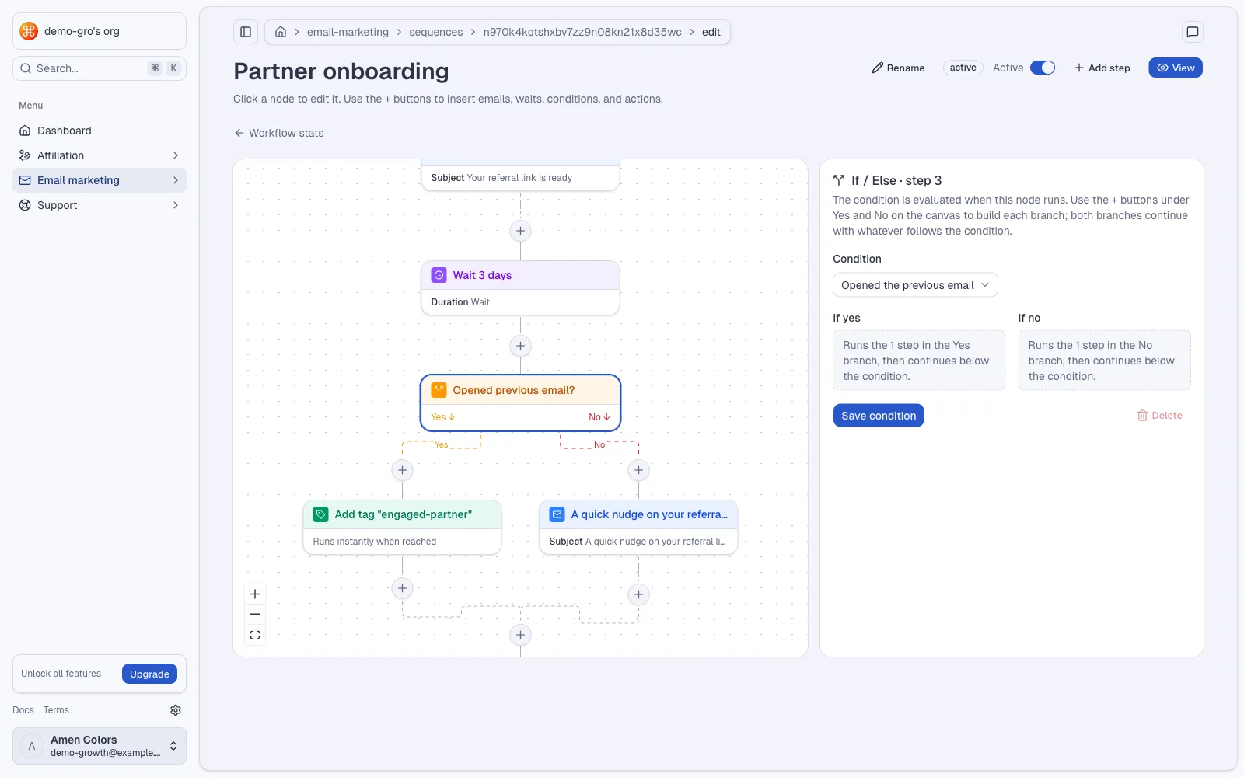
Task: Click the Wait 3 days clock icon
Action: pyautogui.click(x=439, y=275)
